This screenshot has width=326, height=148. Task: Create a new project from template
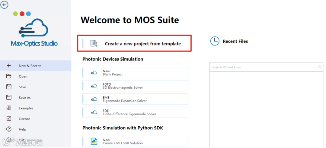pos(135,44)
